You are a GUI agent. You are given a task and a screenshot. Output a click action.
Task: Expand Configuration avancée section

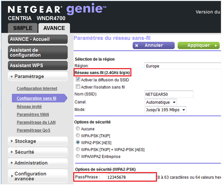(x=38, y=176)
